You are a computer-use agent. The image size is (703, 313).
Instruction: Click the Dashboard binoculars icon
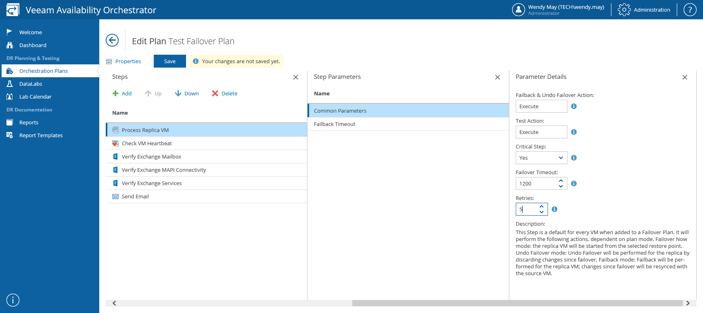[10, 45]
